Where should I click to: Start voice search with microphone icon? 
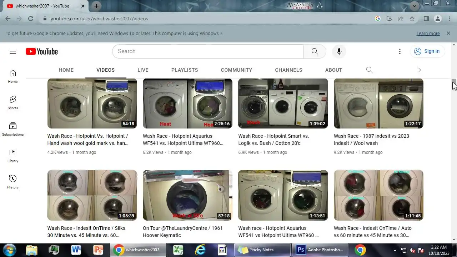(x=339, y=51)
